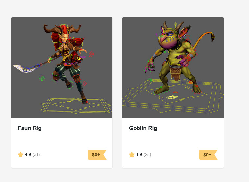Viewport: 249px width, 182px height.
Task: Select the 4.9 rating on Goblin Rig
Action: point(139,154)
